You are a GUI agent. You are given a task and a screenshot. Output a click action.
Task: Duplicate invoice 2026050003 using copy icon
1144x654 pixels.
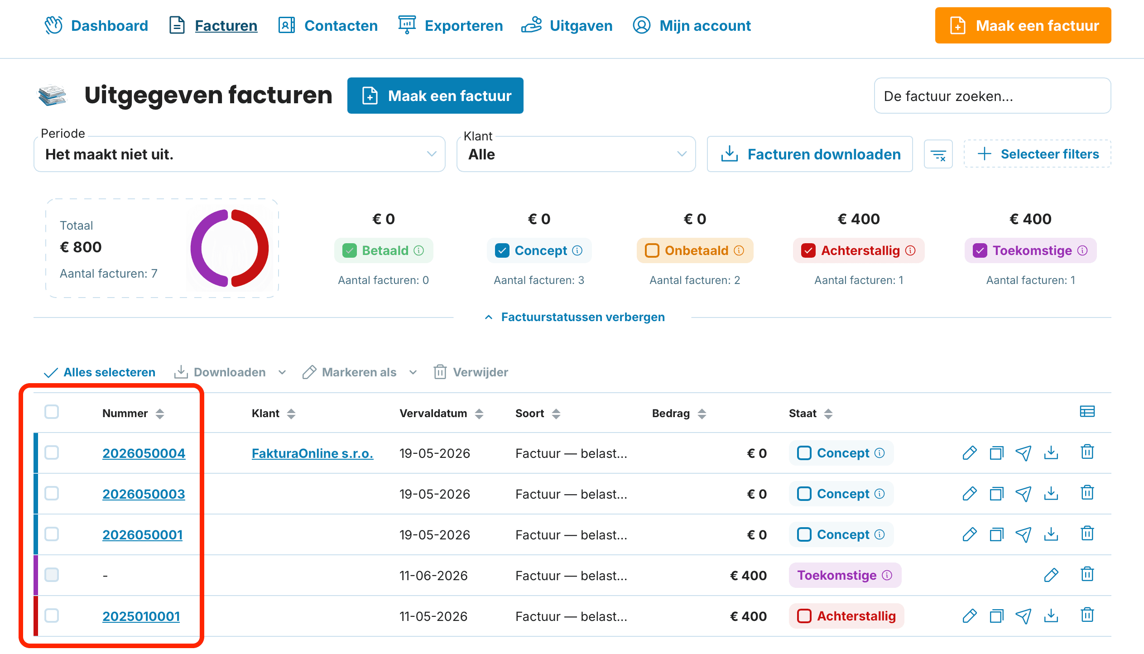[x=996, y=494]
